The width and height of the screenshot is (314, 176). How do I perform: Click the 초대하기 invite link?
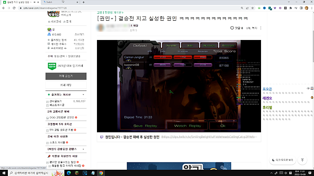click(x=79, y=34)
